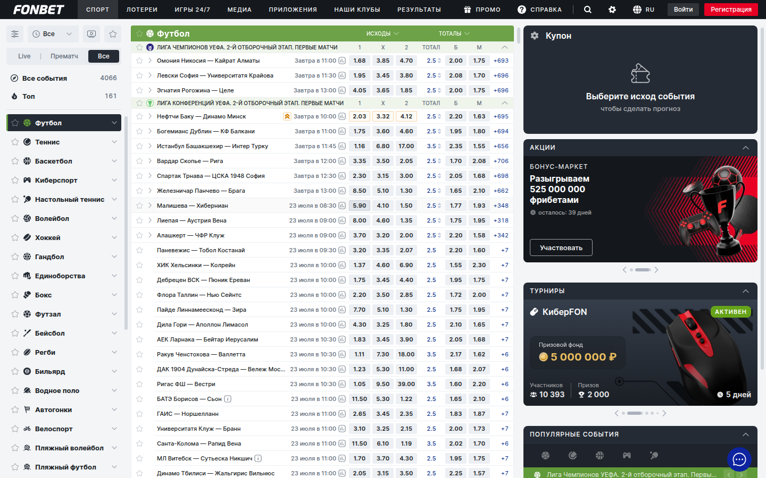766x478 pixels.
Task: Collapse the АКЦИИ panel
Action: pyautogui.click(x=746, y=148)
